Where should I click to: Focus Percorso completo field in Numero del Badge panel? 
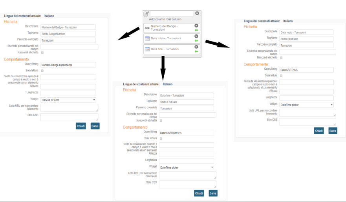tap(68, 40)
